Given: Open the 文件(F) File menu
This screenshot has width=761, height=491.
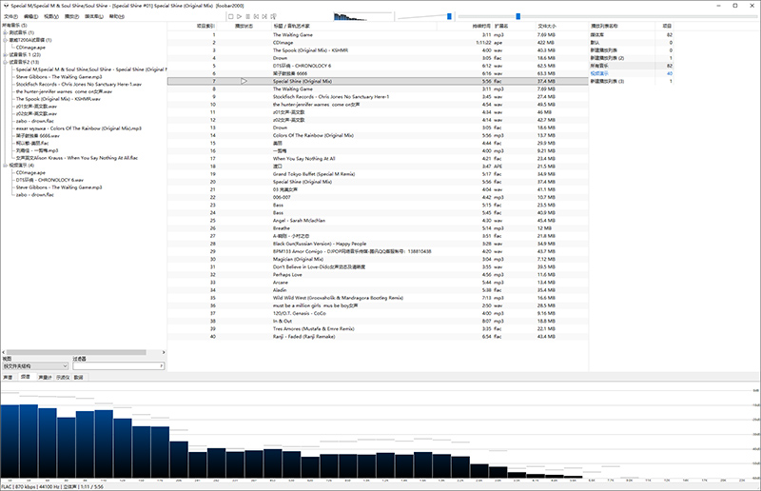Looking at the screenshot, I should (10, 16).
